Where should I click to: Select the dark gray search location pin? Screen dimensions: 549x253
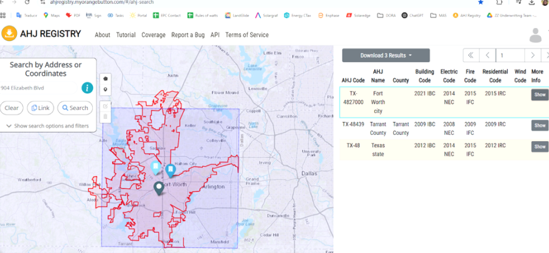point(159,188)
